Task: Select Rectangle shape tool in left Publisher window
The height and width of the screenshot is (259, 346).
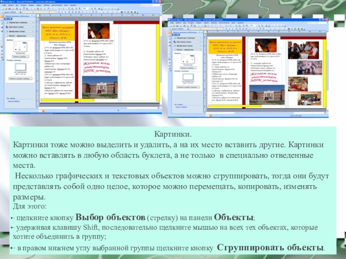Action: 2,44
